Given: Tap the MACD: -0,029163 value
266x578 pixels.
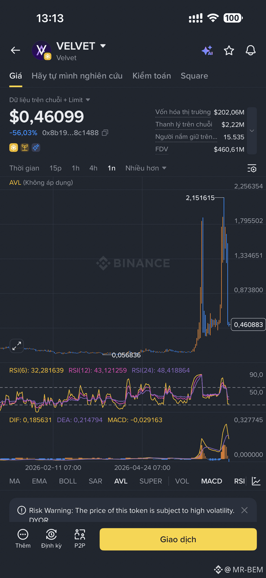Looking at the screenshot, I should click(135, 420).
